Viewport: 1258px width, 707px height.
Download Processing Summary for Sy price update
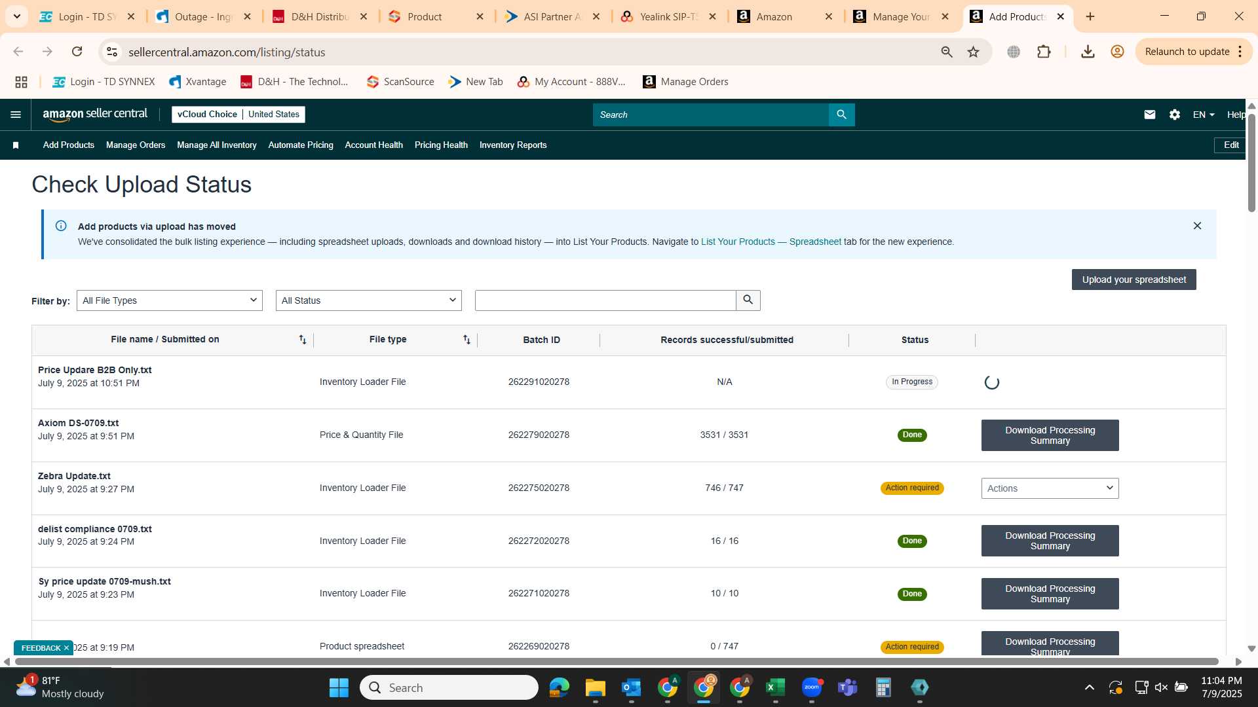click(x=1050, y=594)
